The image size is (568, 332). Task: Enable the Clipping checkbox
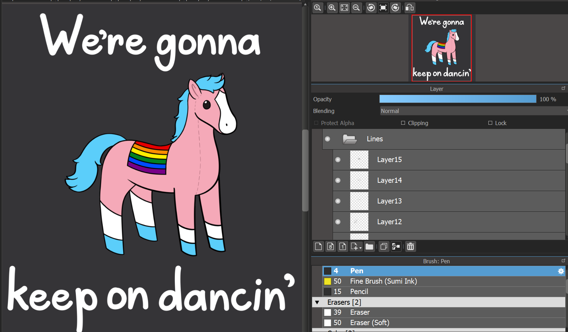point(403,123)
